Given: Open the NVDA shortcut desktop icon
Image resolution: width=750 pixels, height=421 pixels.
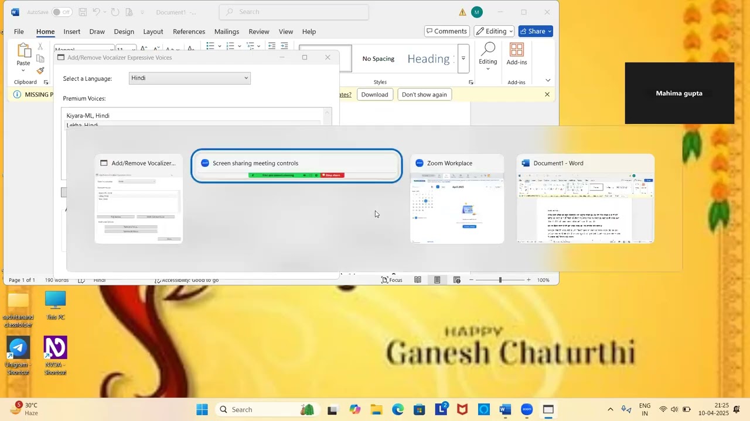Looking at the screenshot, I should (55, 356).
